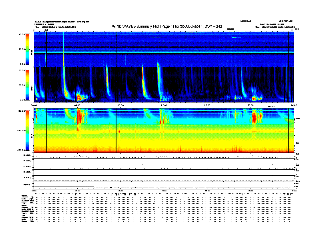Click the RAD2 color scale bar
The height and width of the screenshot is (245, 317).
pos(27,49)
